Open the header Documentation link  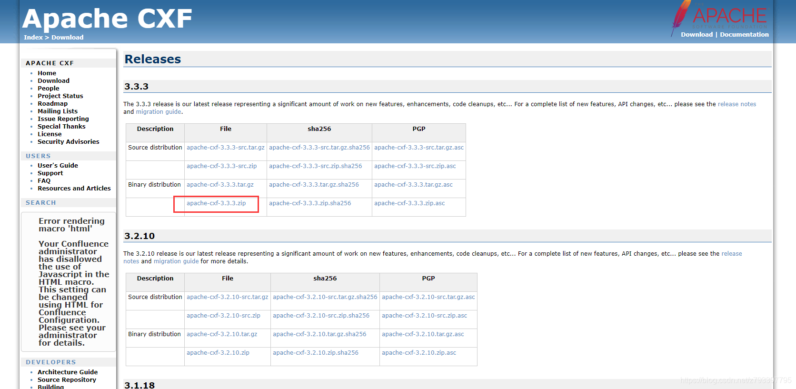click(x=744, y=34)
